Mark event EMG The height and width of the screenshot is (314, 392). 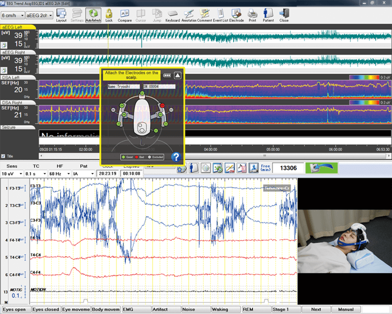click(x=136, y=309)
